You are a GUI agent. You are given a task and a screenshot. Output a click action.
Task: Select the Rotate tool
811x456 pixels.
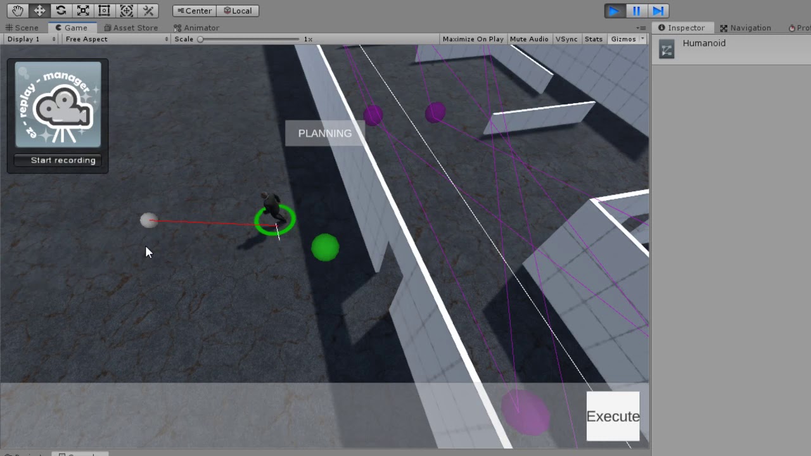(61, 11)
